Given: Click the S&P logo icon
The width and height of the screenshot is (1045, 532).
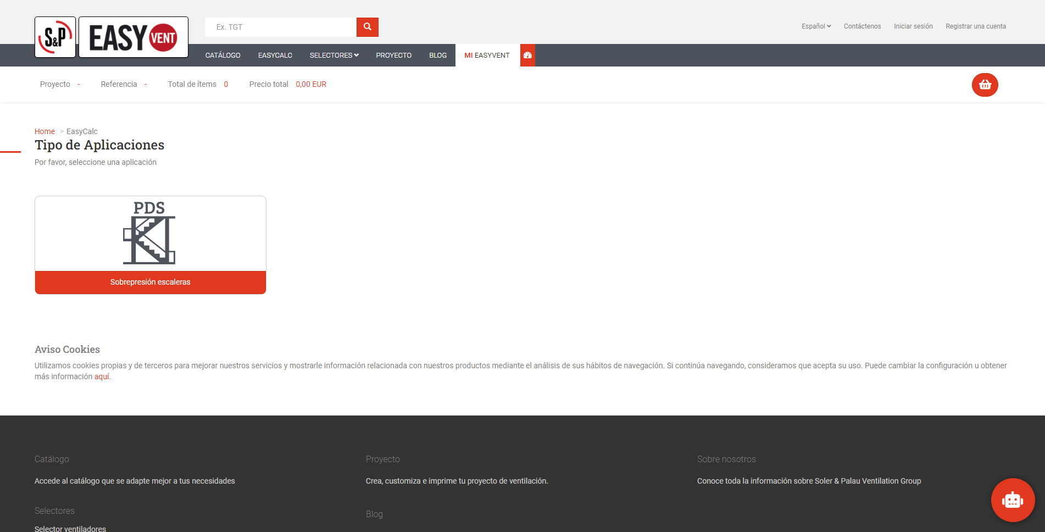Looking at the screenshot, I should tap(55, 37).
